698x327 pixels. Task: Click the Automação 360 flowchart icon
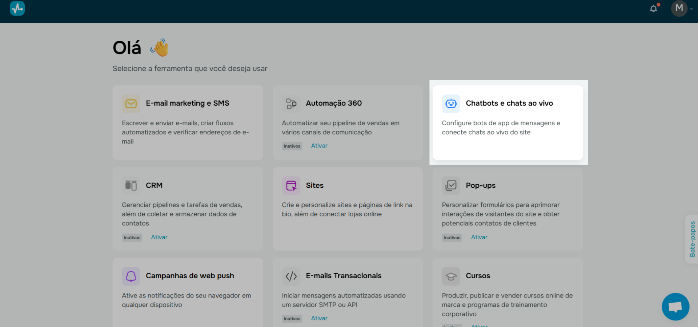[x=291, y=104]
